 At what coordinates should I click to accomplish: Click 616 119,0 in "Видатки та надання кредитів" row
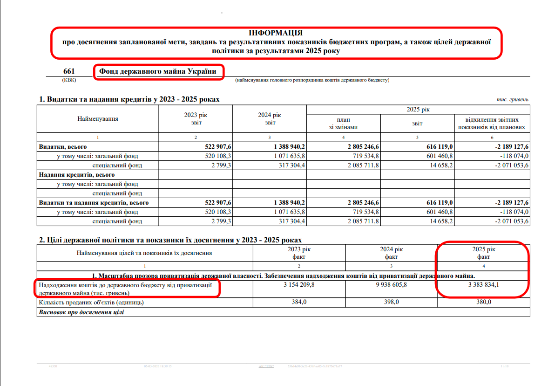pos(440,203)
